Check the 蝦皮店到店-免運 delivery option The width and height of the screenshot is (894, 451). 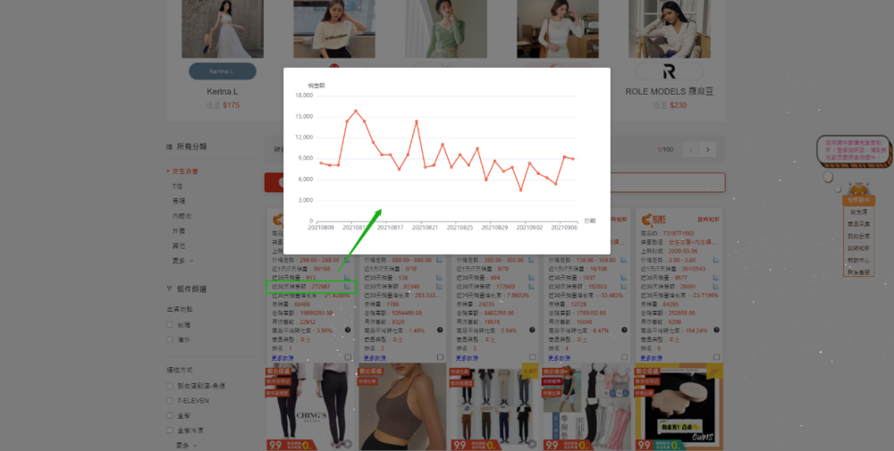coord(169,386)
